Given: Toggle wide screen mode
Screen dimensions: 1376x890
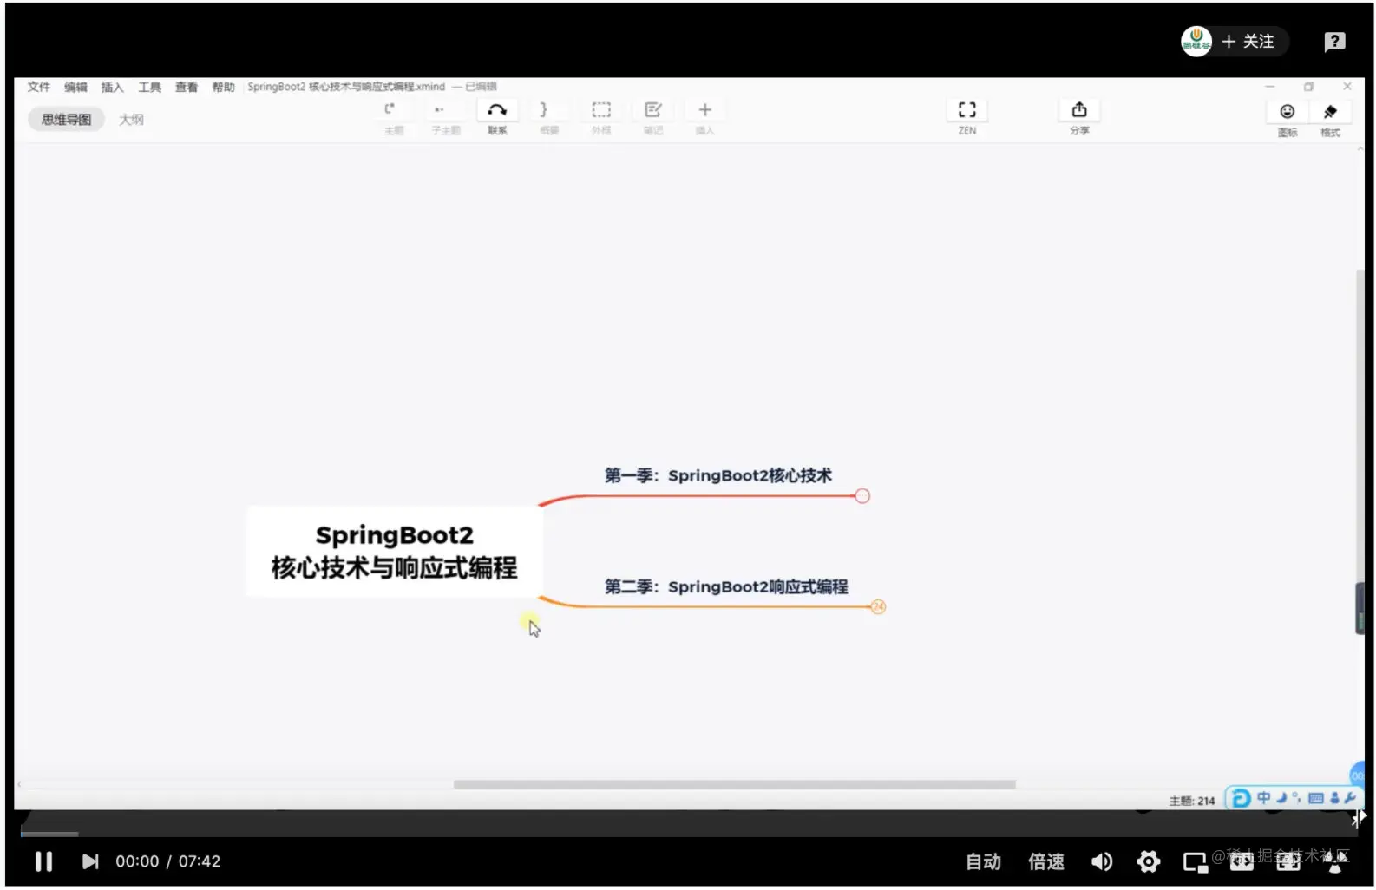Looking at the screenshot, I should [x=1242, y=861].
